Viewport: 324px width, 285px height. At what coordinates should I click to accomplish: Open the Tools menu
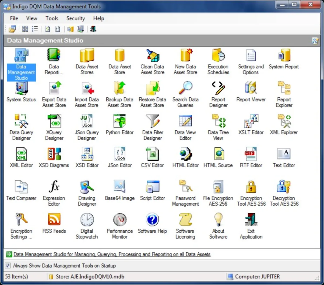[52, 18]
